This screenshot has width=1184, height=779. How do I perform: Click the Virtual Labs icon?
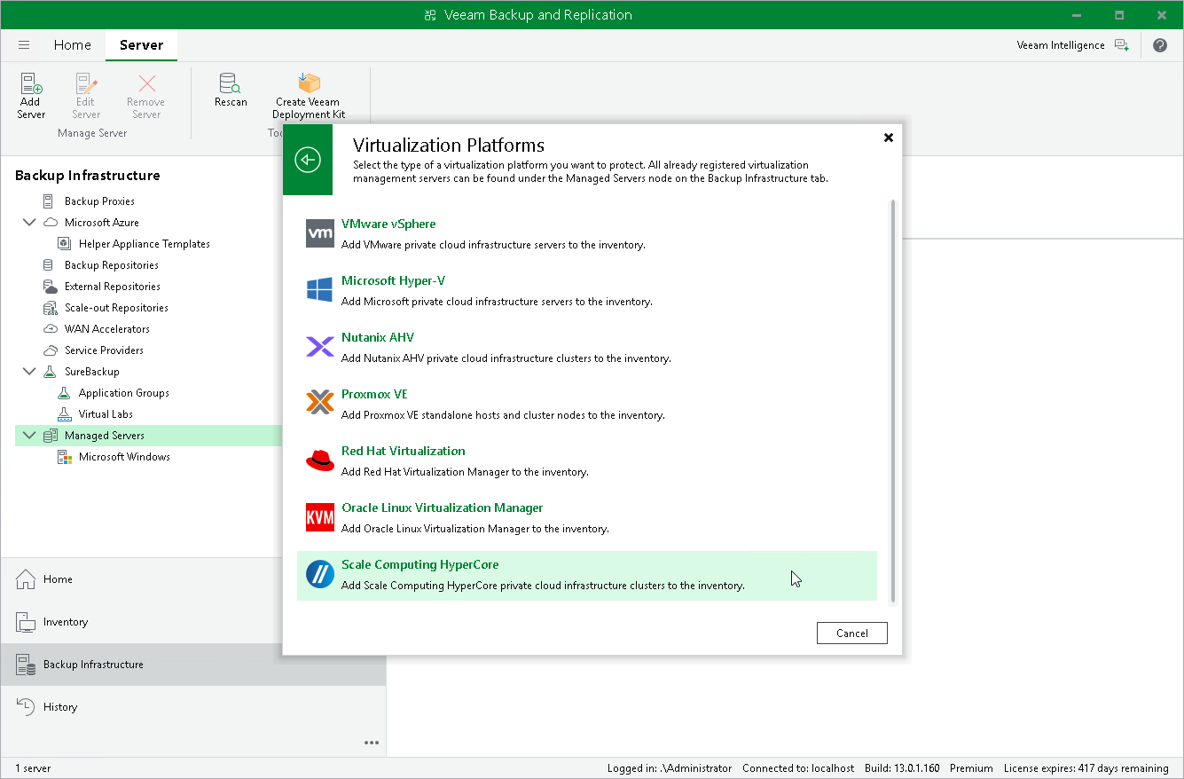coord(64,414)
